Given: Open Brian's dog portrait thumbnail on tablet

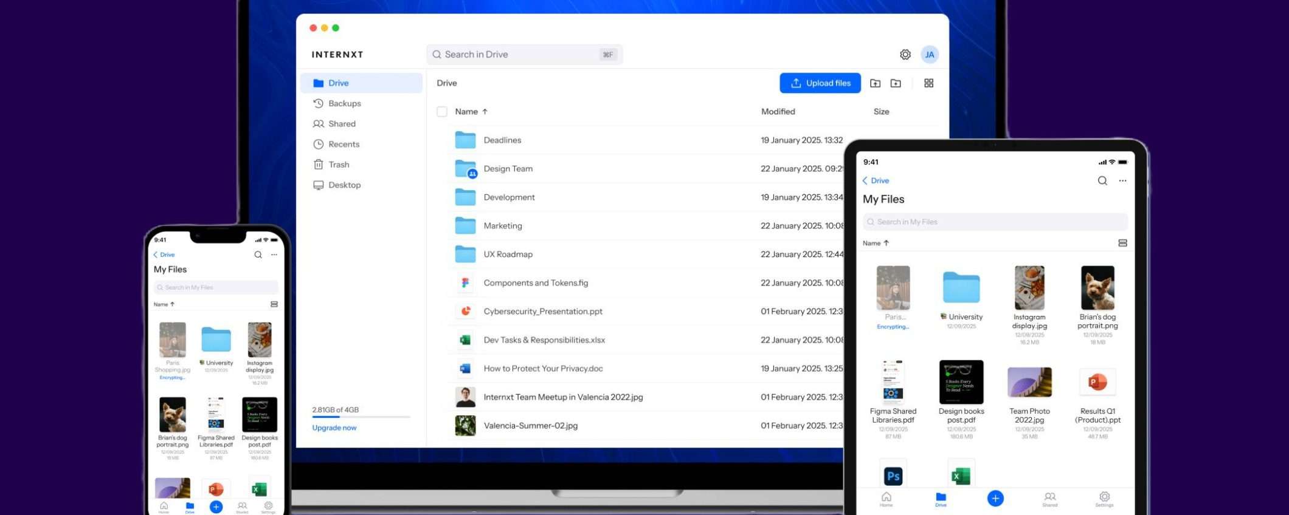Looking at the screenshot, I should click(1097, 288).
